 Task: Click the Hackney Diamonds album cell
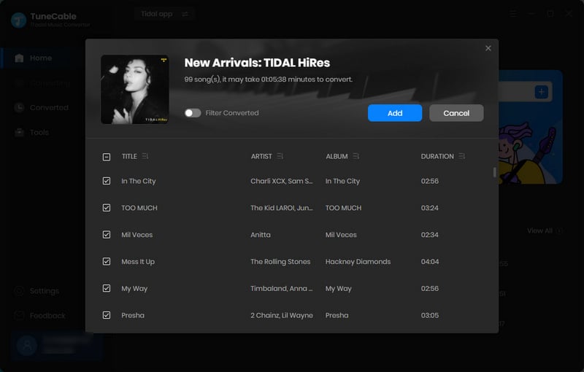358,262
